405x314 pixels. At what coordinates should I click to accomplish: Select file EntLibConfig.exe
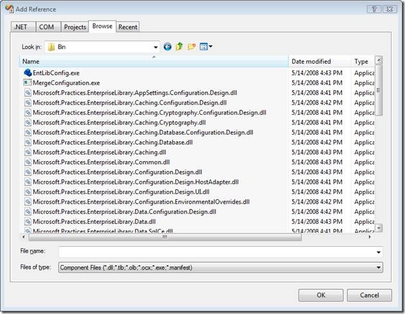[x=56, y=73]
